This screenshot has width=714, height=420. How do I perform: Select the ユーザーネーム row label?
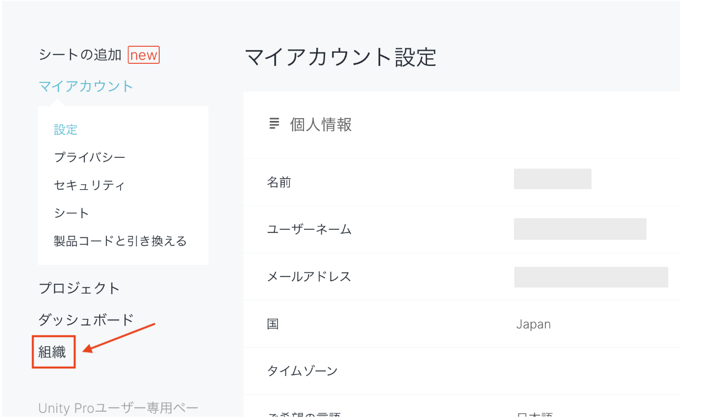pos(309,229)
